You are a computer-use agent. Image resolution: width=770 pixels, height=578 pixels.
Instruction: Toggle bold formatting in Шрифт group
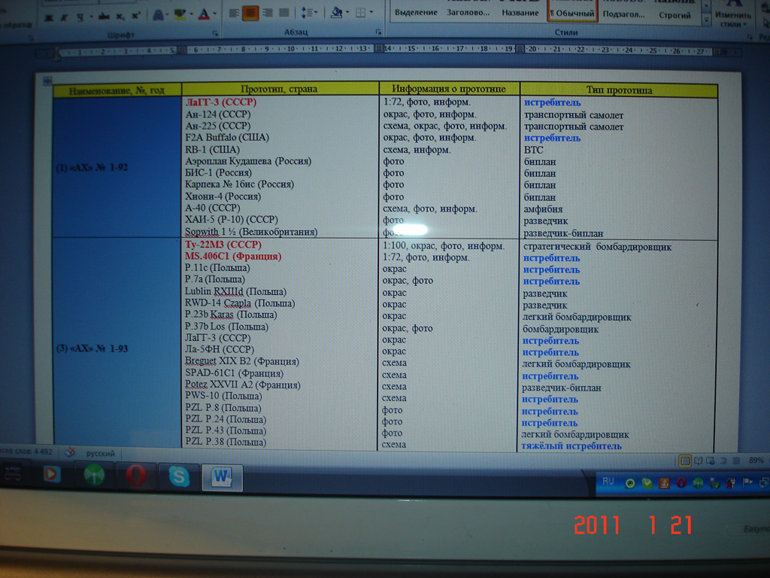click(49, 16)
